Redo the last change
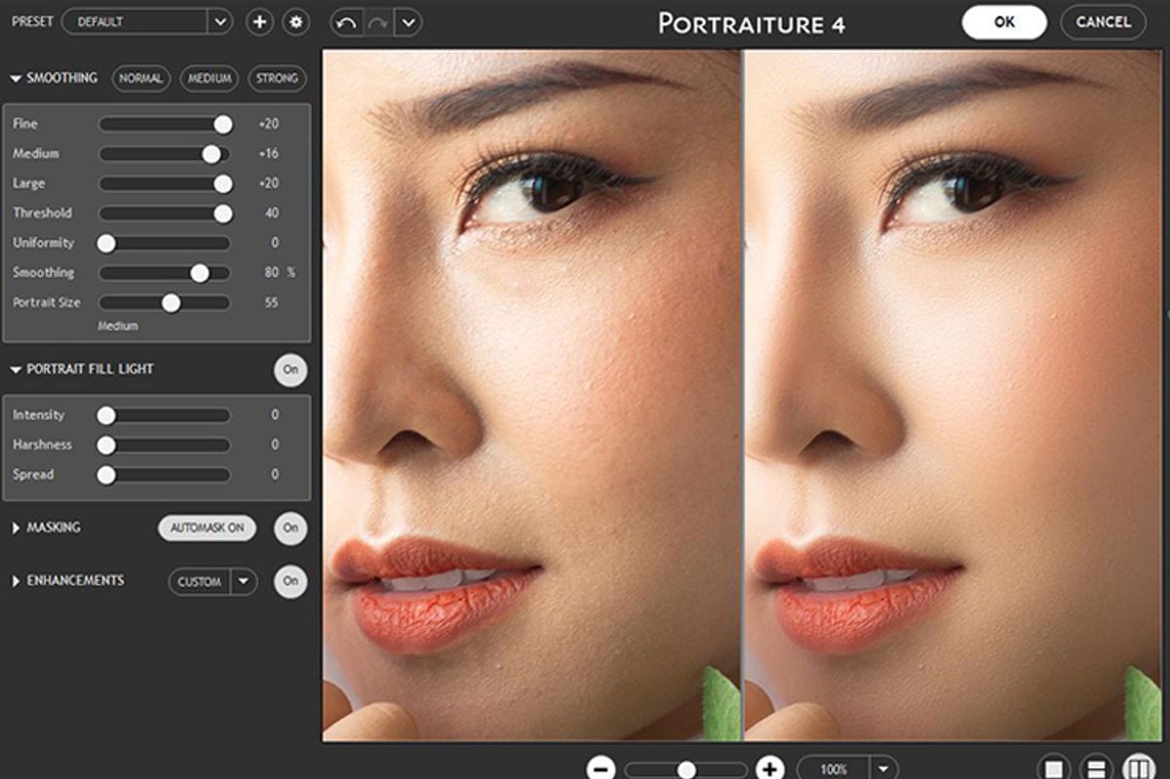 [x=377, y=21]
